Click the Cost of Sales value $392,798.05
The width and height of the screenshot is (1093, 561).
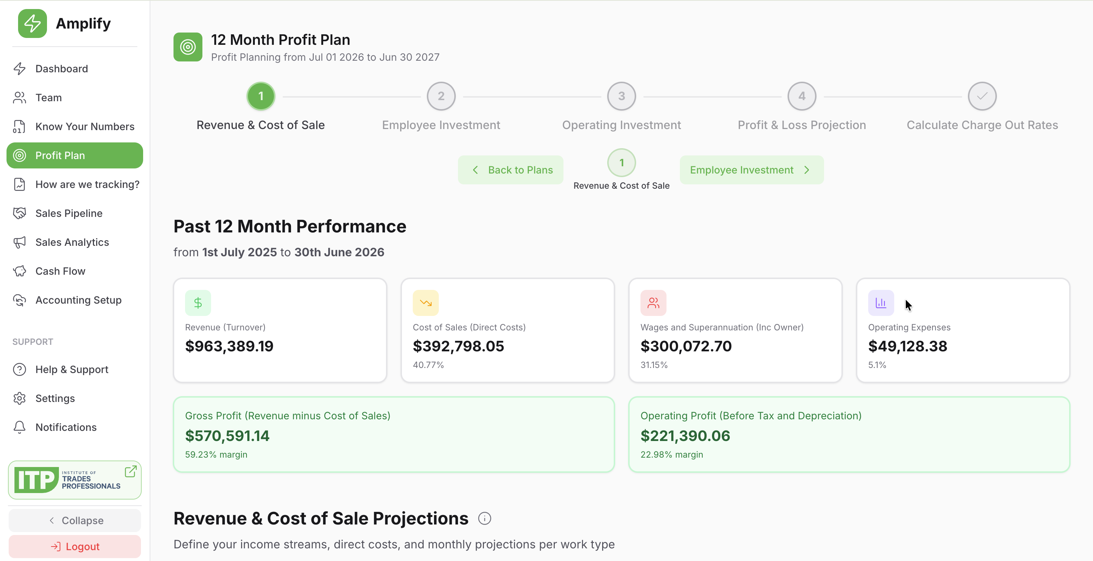pos(458,346)
